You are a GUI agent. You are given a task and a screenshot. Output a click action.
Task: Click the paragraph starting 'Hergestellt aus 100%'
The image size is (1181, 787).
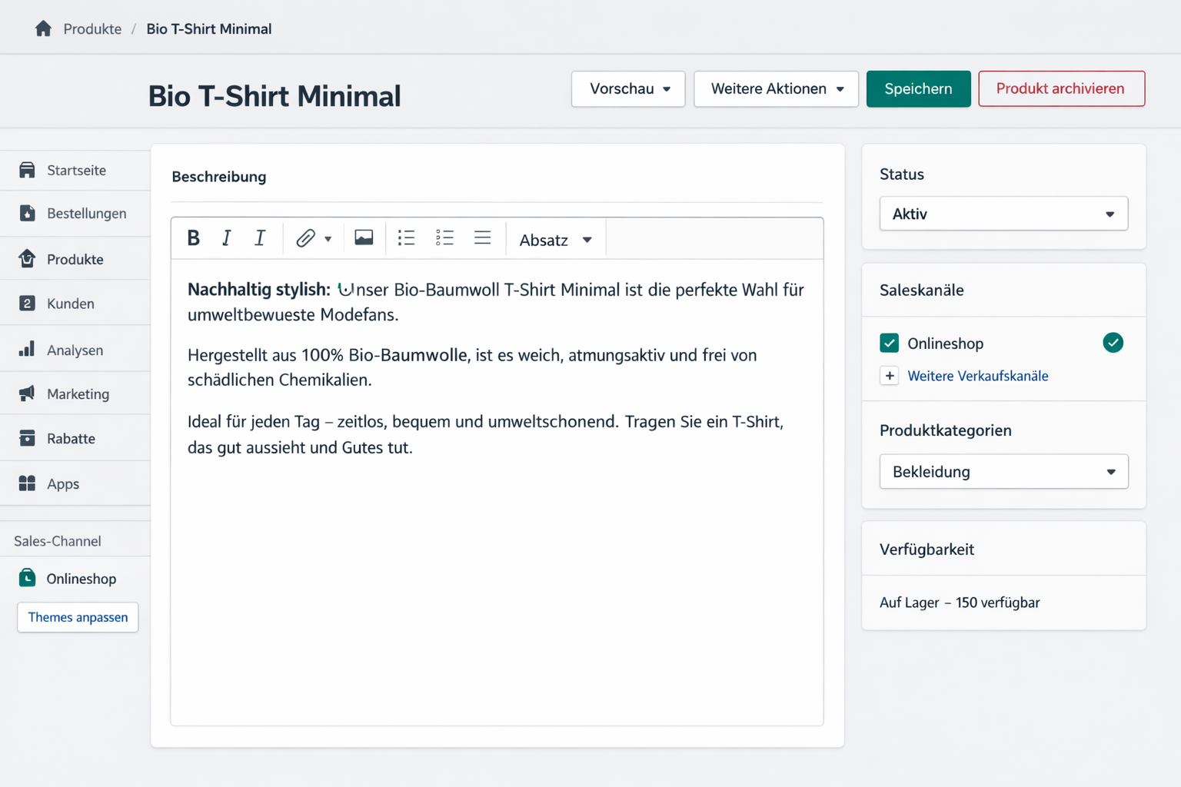click(x=472, y=367)
